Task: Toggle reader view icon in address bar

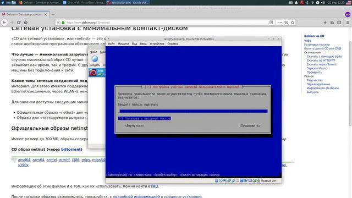Action: (271, 23)
